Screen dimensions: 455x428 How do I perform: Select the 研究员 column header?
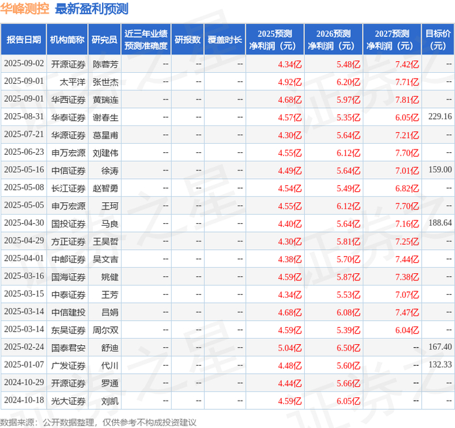point(105,40)
